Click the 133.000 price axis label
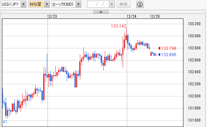207x127 pixels. pos(194,36)
